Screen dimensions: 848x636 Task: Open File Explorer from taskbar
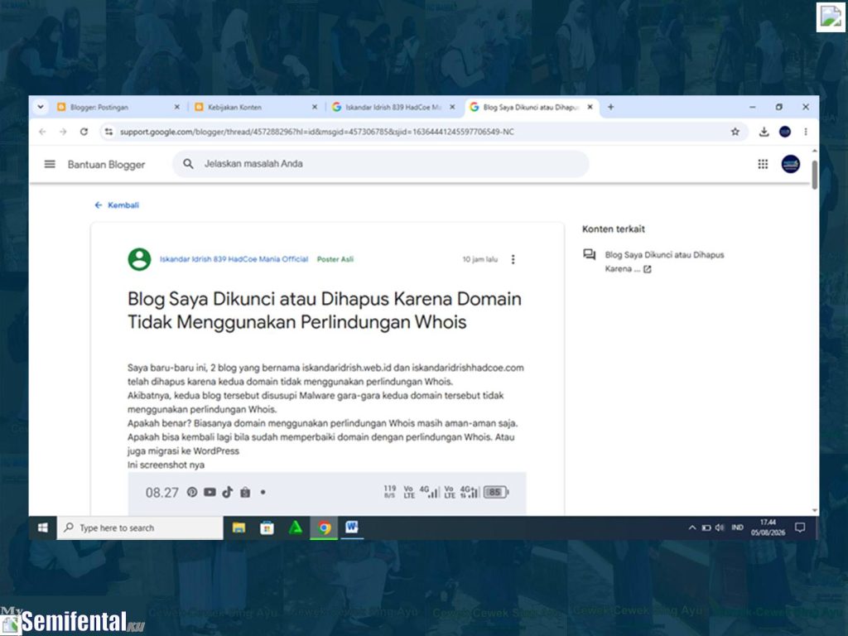(238, 528)
